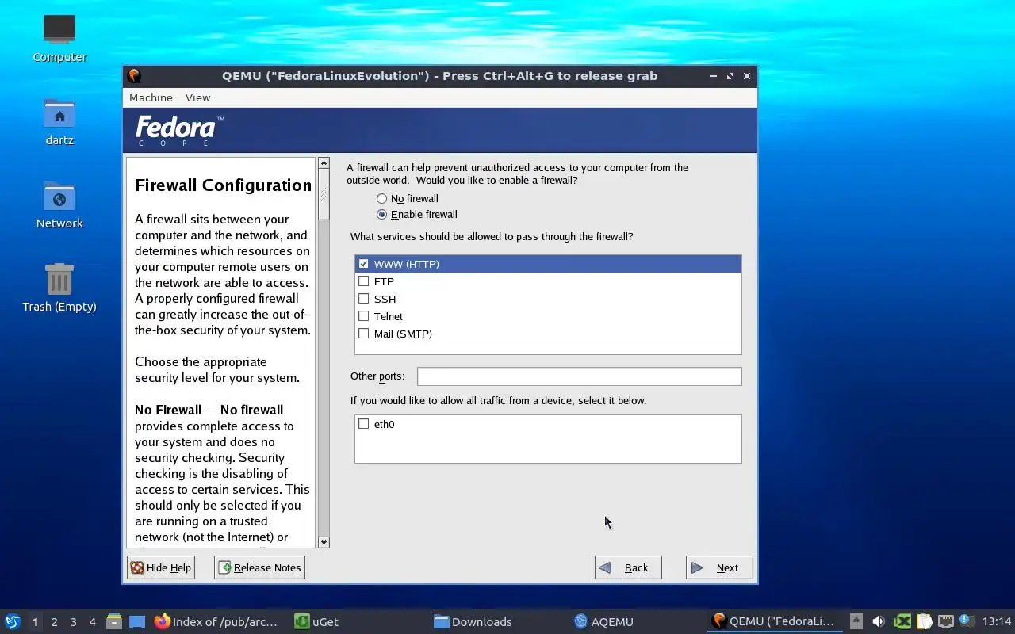Click the blue update notification tray icon
The height and width of the screenshot is (634, 1015).
[966, 621]
